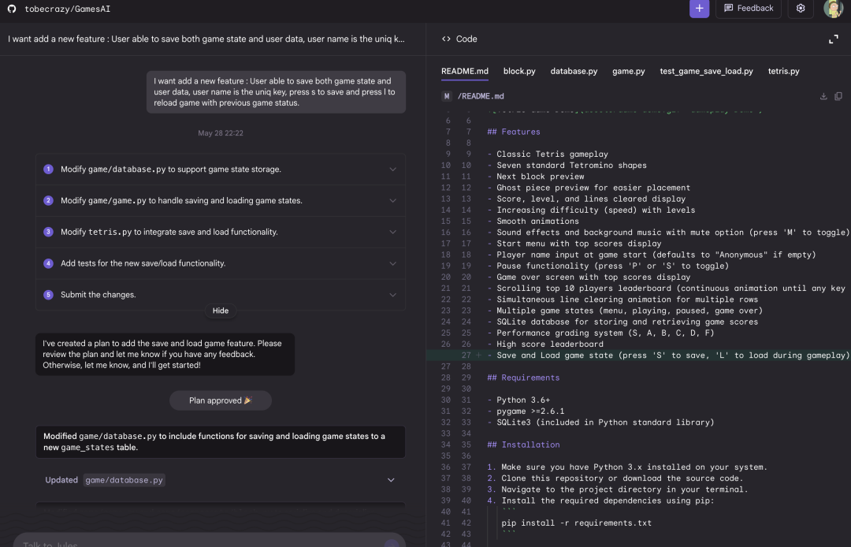This screenshot has height=547, width=851.
Task: Click the modified M badge for README.md
Action: (446, 96)
